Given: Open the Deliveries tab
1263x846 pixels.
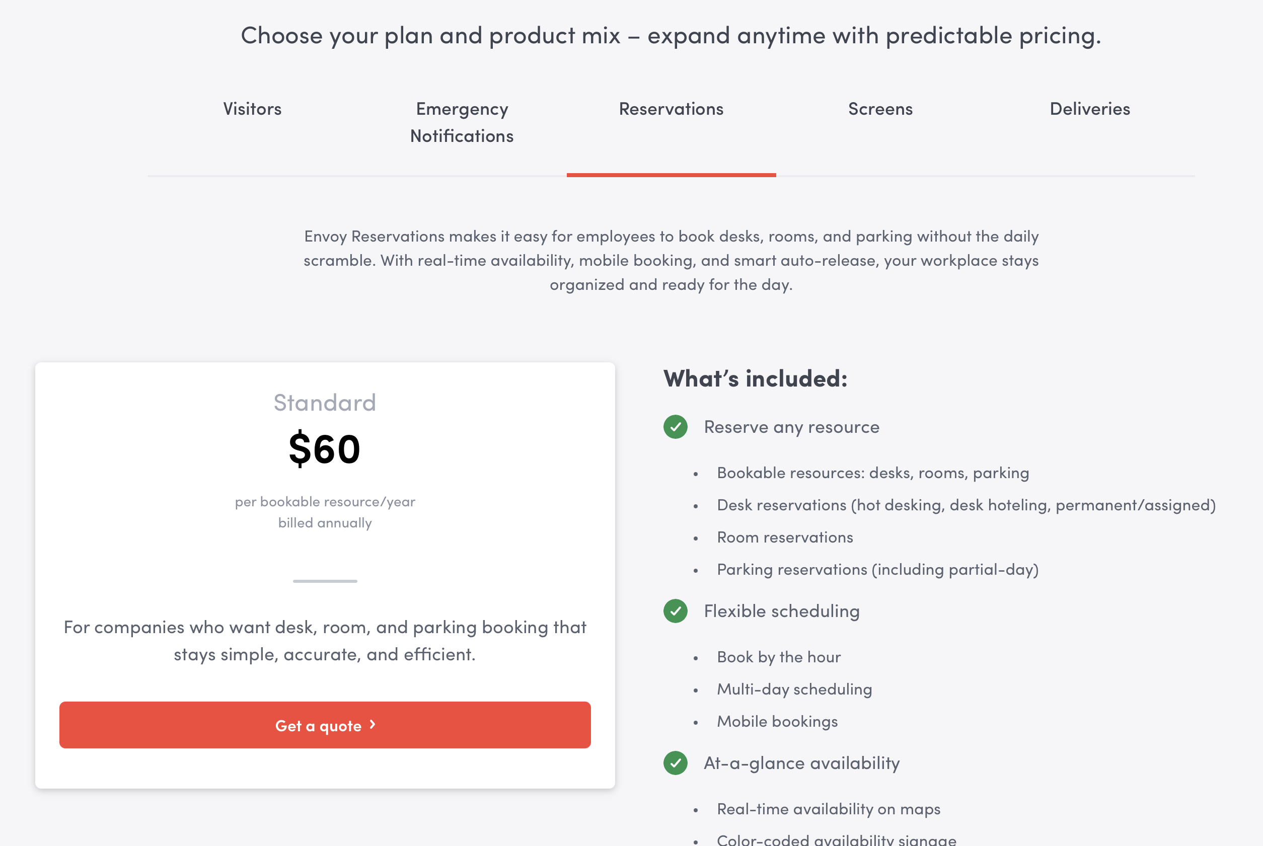Looking at the screenshot, I should 1090,108.
